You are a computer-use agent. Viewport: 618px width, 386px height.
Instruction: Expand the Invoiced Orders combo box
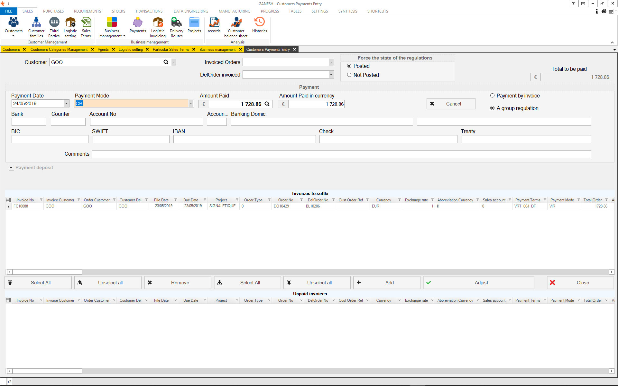point(331,62)
